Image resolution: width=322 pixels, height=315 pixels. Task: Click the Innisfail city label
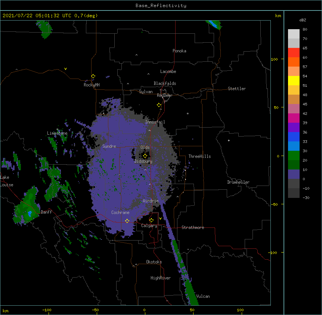(155, 122)
